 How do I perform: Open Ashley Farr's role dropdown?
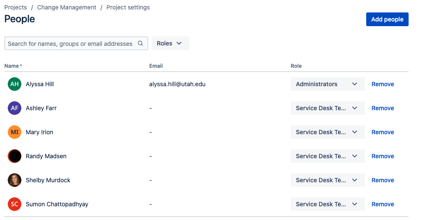[328, 108]
